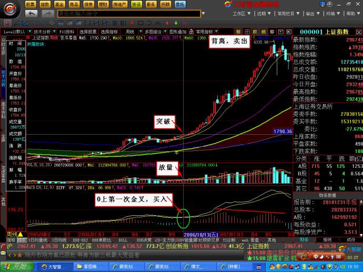Click the circled A icon in title bar
Image resolution: width=363 pixels, height=272 pixels.
point(330,4)
